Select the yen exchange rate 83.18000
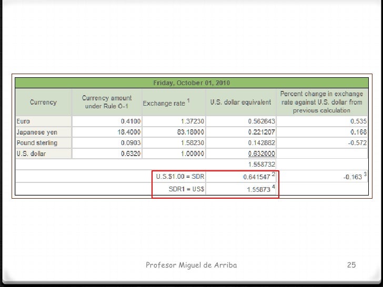 [x=190, y=132]
